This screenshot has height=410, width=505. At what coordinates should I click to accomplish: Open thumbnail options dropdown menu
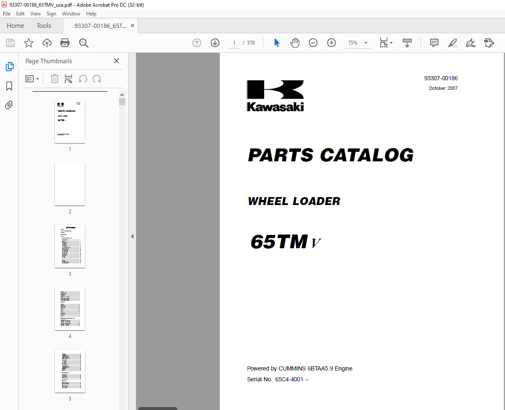(32, 79)
